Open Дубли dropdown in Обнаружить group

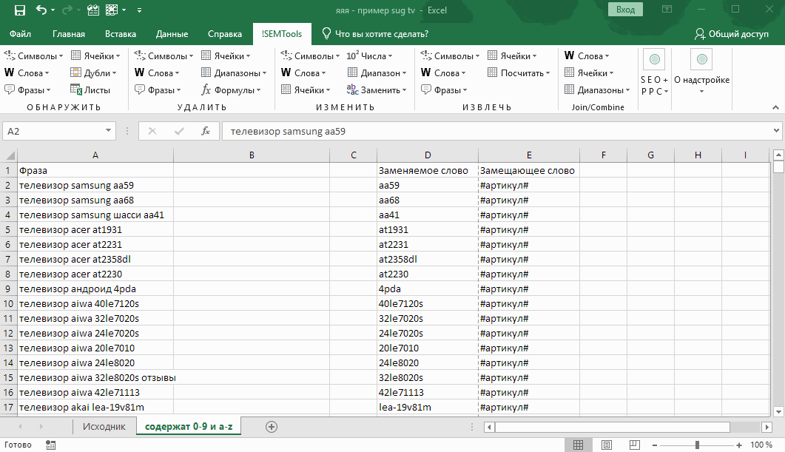(x=94, y=73)
